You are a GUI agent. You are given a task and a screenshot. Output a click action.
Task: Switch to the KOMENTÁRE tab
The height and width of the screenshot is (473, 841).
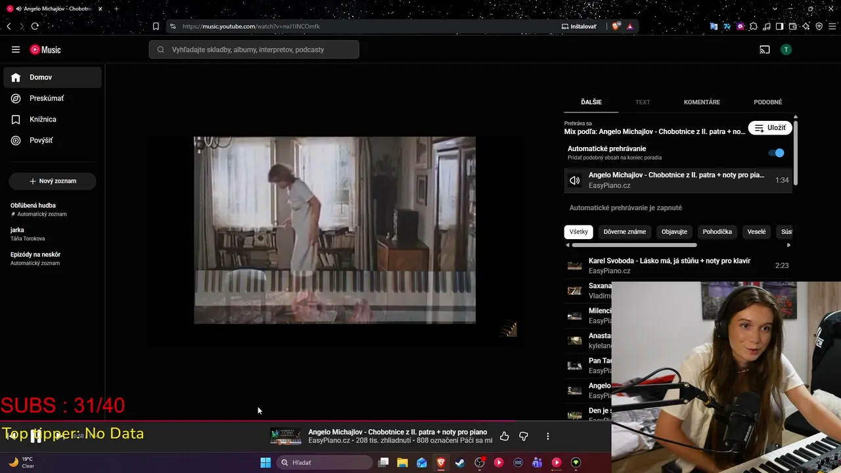702,102
